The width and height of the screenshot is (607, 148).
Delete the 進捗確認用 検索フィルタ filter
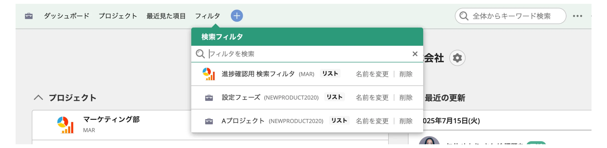click(x=406, y=74)
